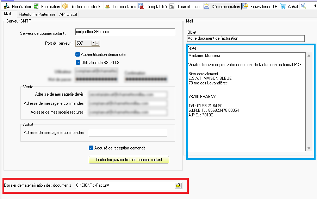Open the Achat shopping cart icon
The image size is (317, 199).
[283, 6]
